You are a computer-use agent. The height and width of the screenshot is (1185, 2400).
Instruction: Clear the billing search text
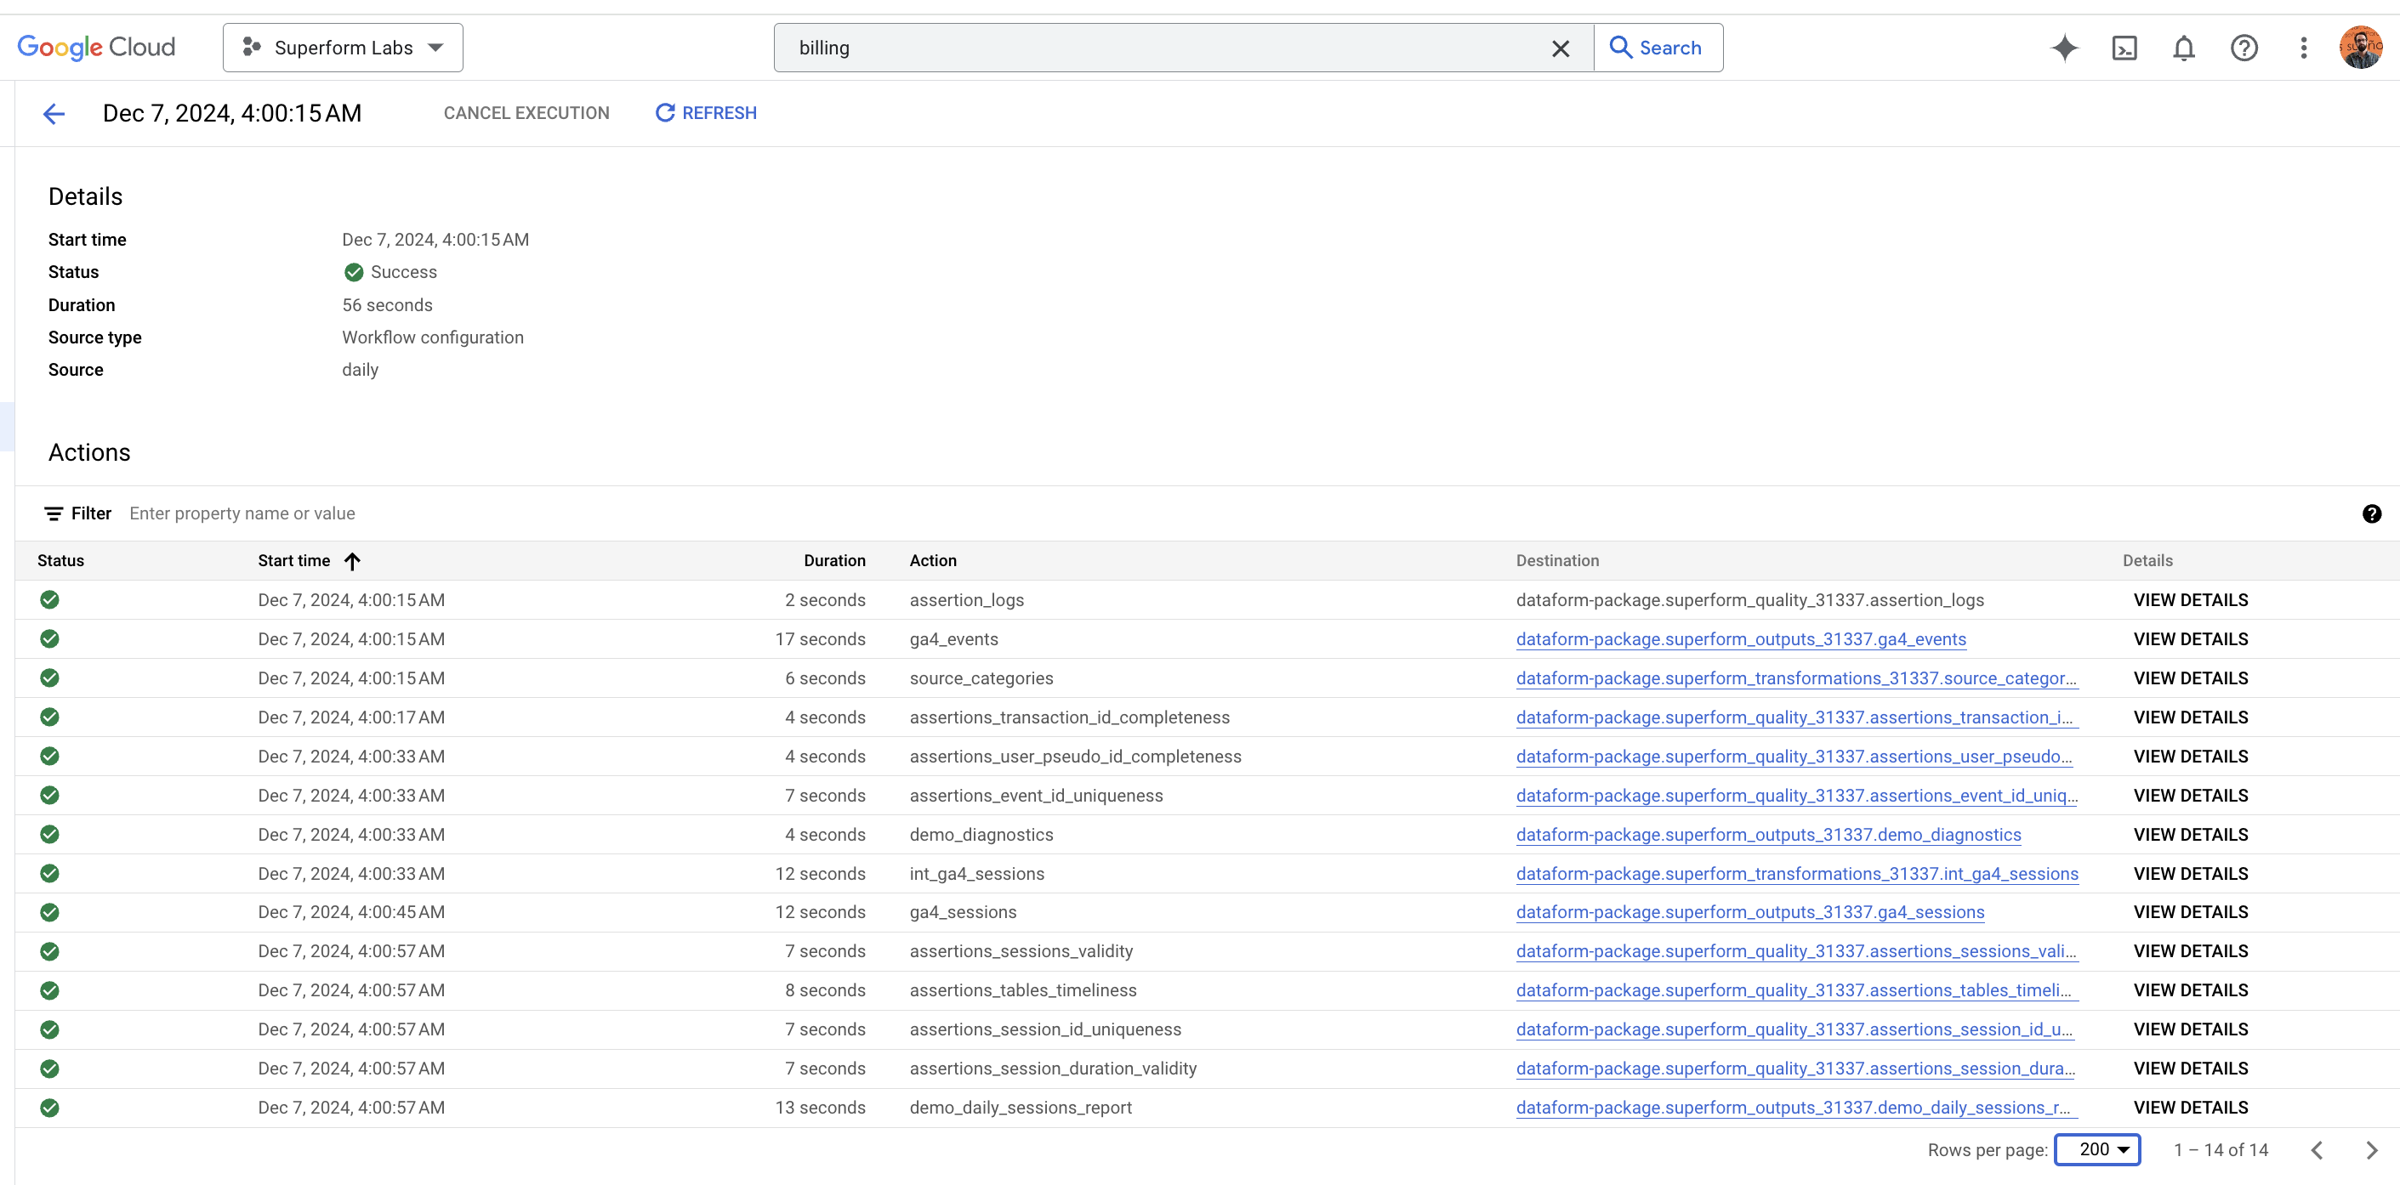[1561, 48]
